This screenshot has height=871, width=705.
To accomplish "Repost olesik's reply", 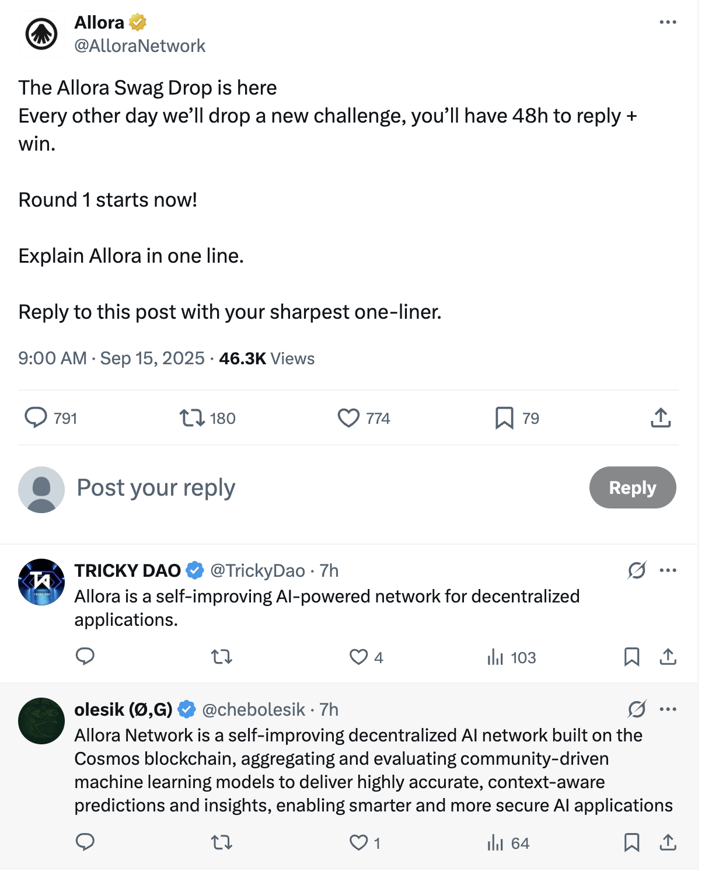I will click(222, 843).
